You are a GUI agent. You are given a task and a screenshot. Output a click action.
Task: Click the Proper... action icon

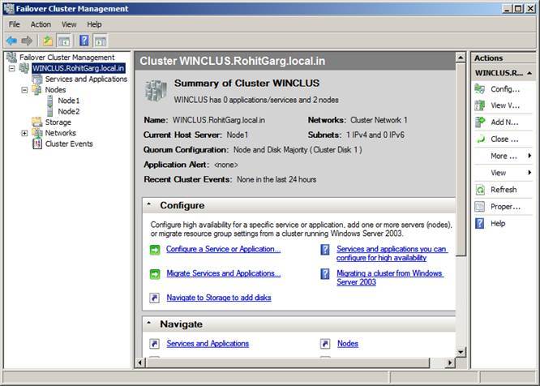[x=480, y=207]
